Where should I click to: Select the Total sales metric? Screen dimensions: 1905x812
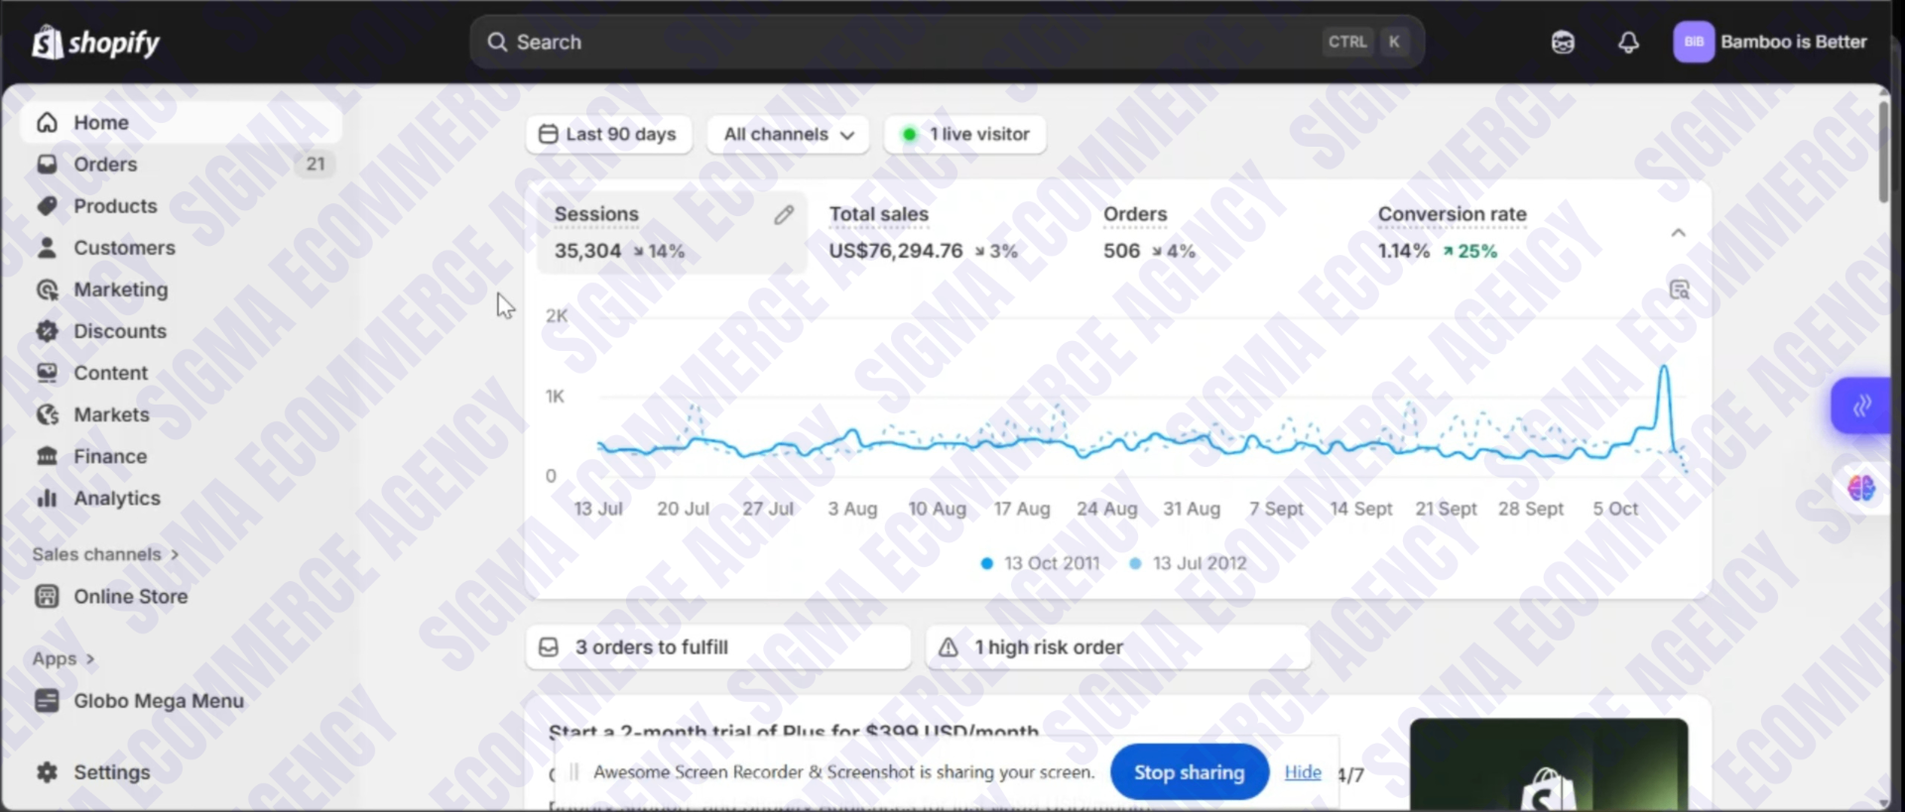click(x=924, y=233)
